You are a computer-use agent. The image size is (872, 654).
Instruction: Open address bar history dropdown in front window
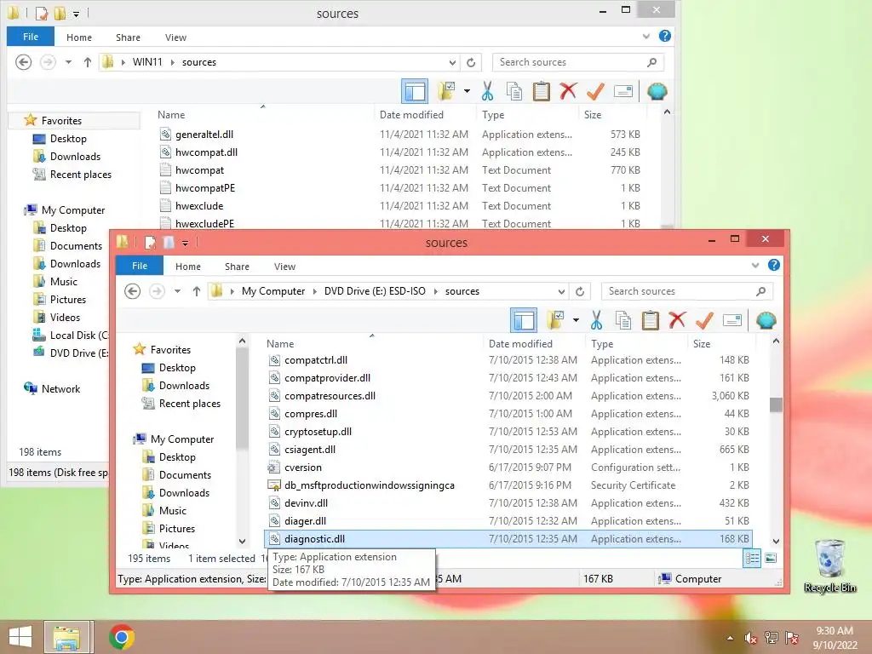pos(561,291)
